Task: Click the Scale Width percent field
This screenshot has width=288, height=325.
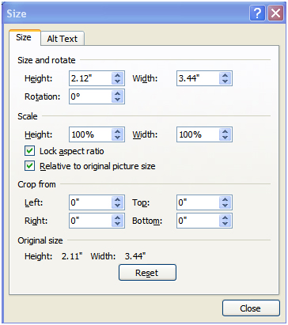Action: point(198,134)
